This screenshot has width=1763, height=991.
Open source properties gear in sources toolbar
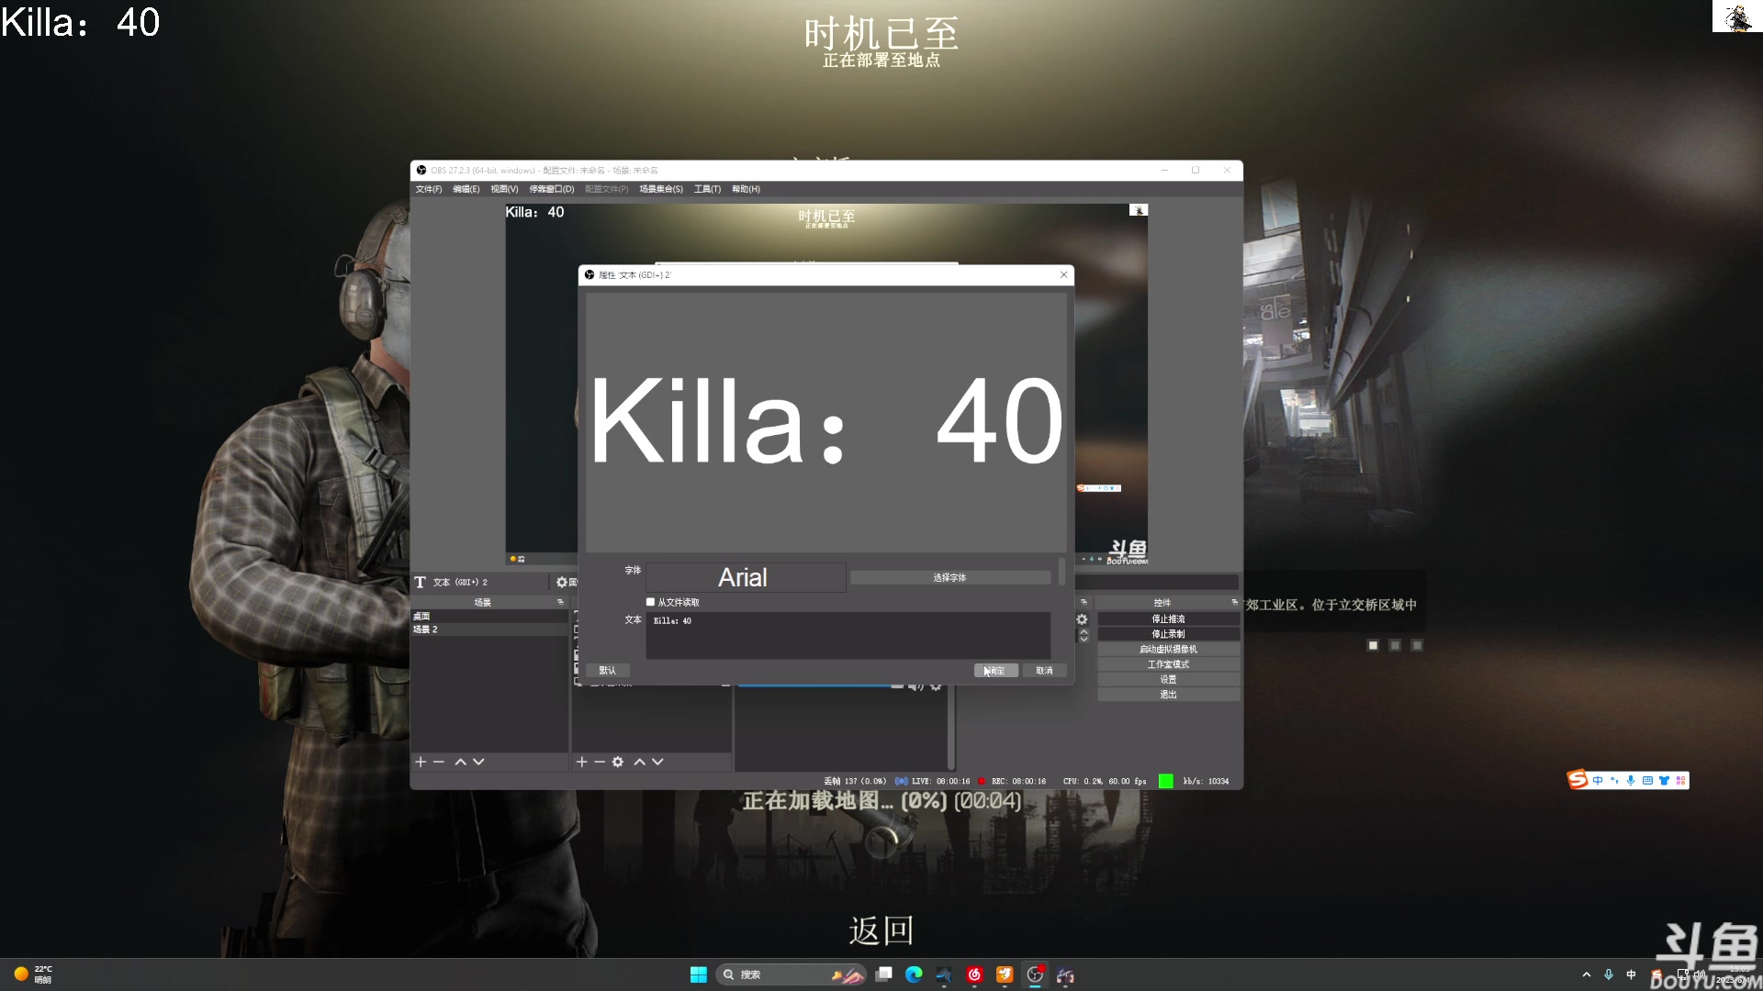pyautogui.click(x=618, y=762)
